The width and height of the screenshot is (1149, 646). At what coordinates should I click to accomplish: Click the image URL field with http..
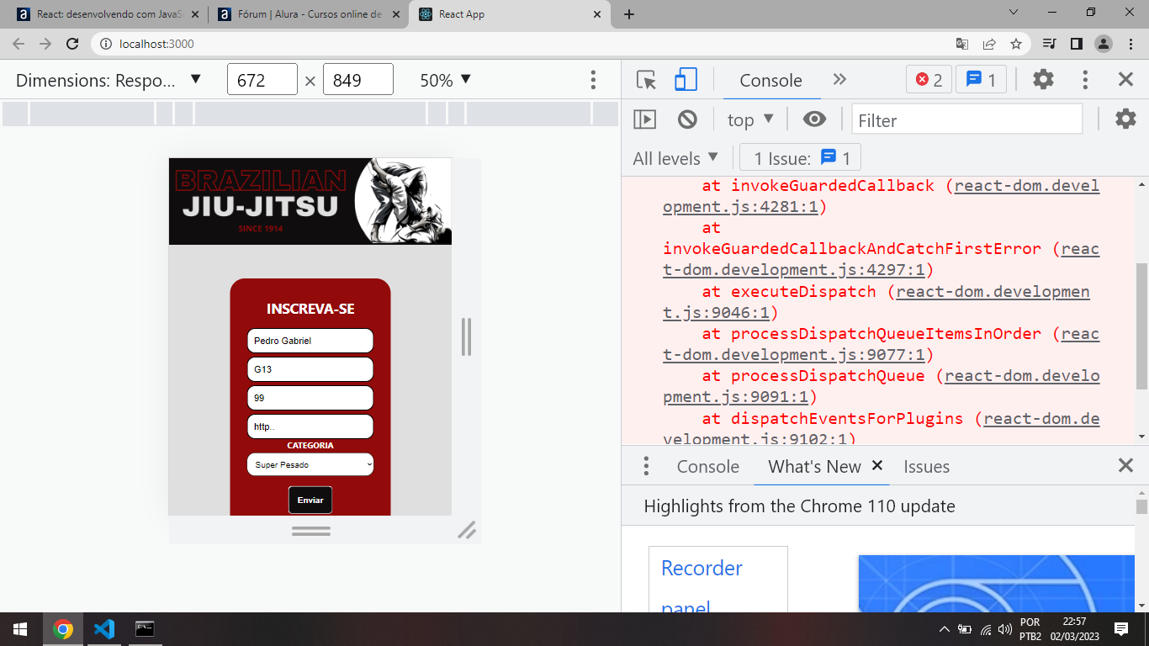(310, 426)
